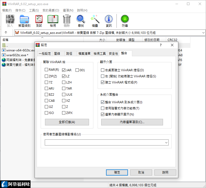Open the 選項(N) menu
Viewport: 206px width, 188px height.
(68, 10)
